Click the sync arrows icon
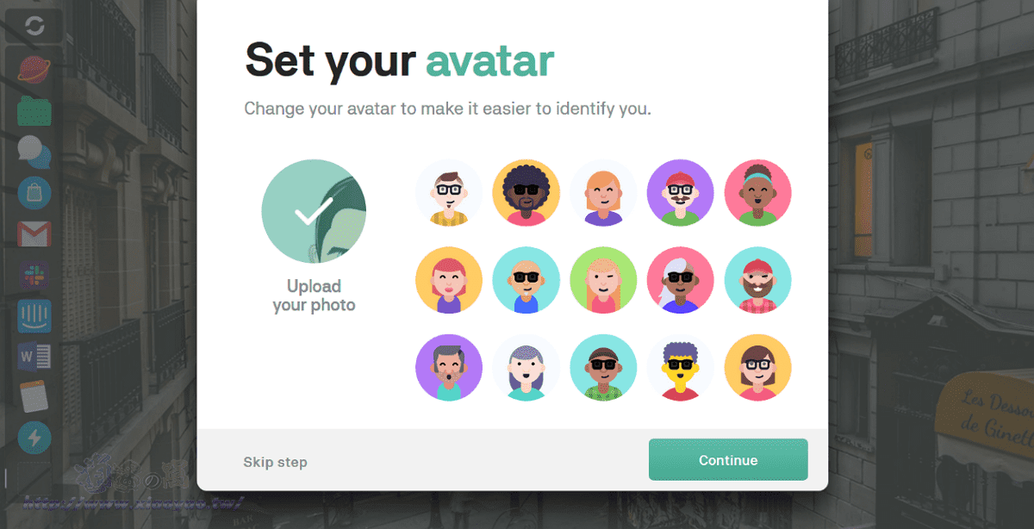Viewport: 1034px width, 529px height. point(34,26)
